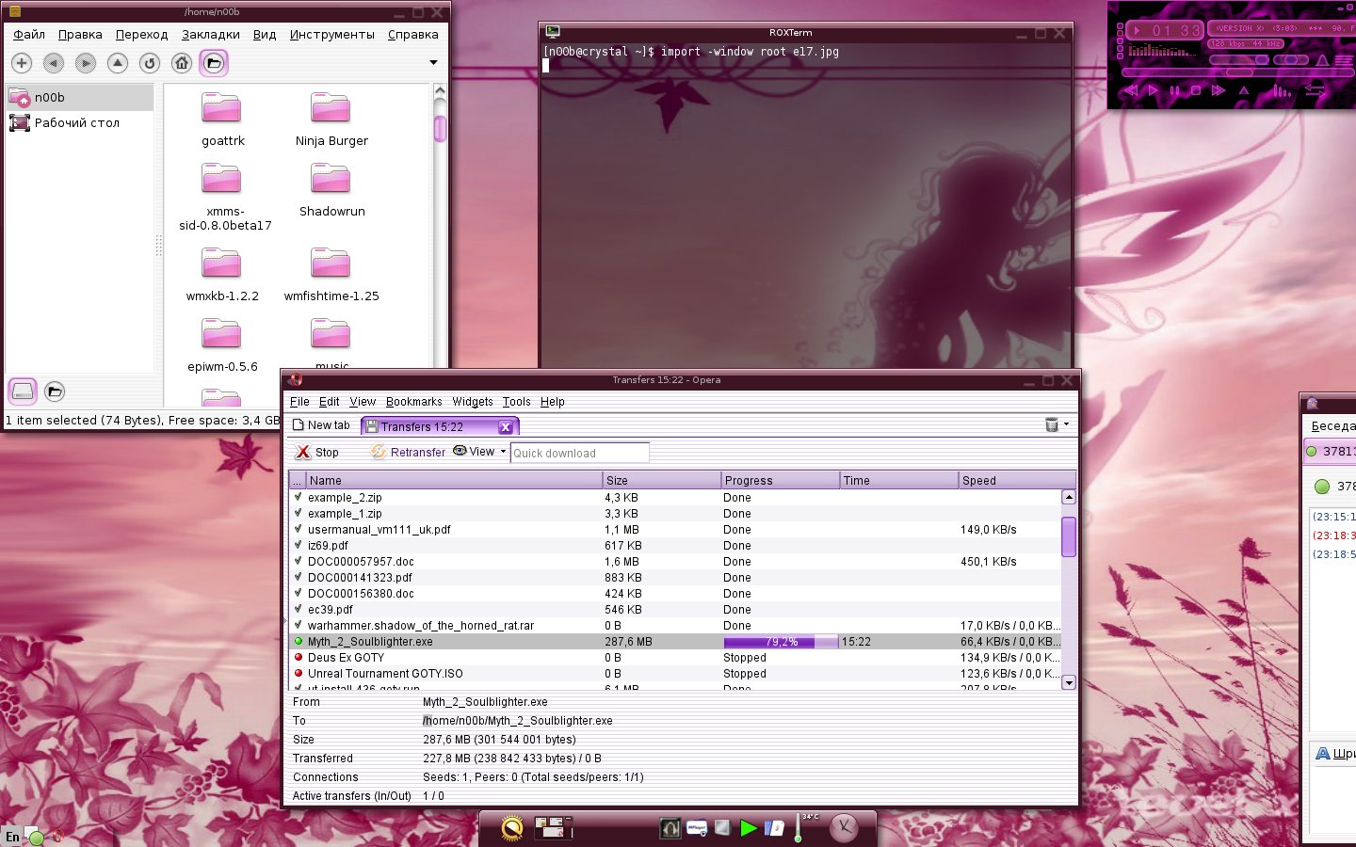
Task: Open the Файл menu
Action: click(x=29, y=35)
